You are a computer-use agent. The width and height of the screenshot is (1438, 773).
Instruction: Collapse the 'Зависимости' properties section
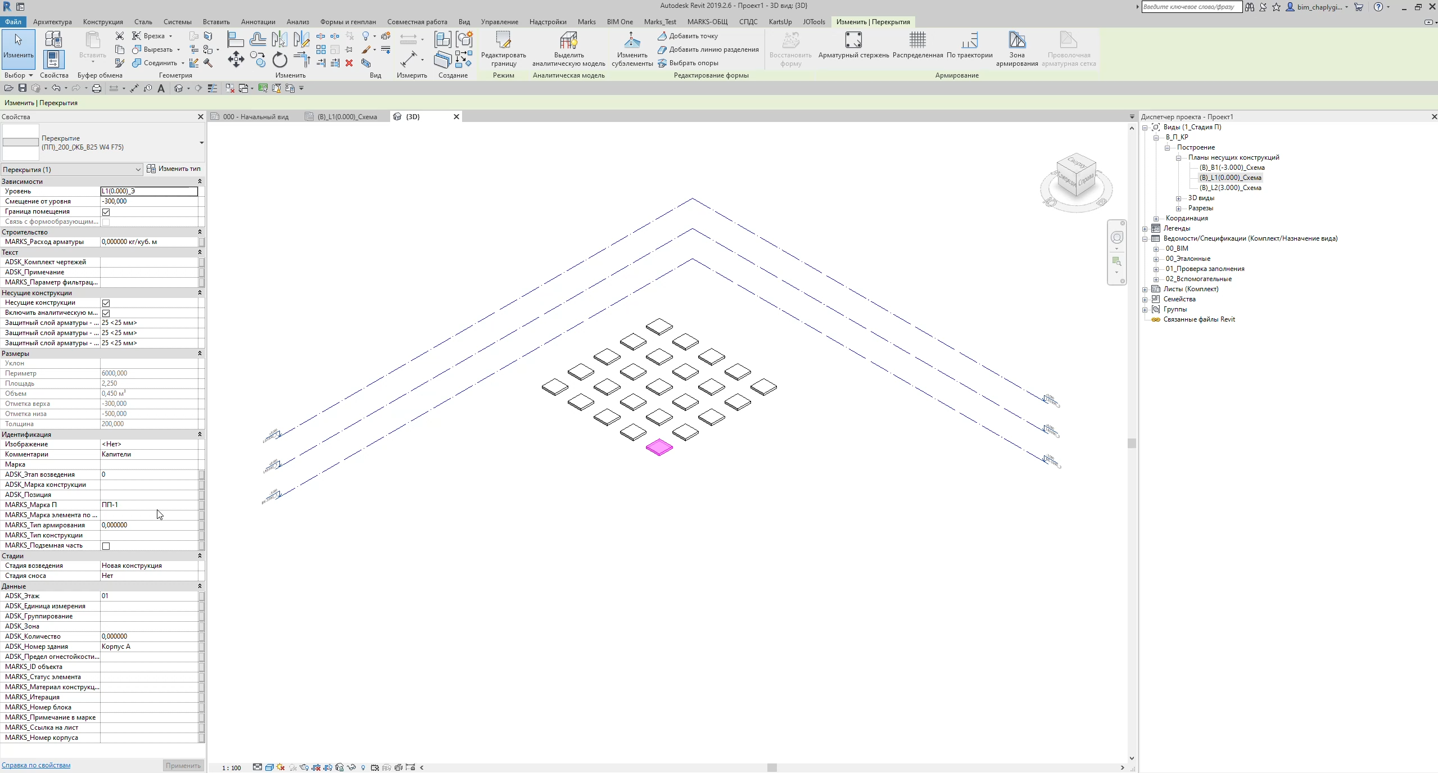coord(200,182)
